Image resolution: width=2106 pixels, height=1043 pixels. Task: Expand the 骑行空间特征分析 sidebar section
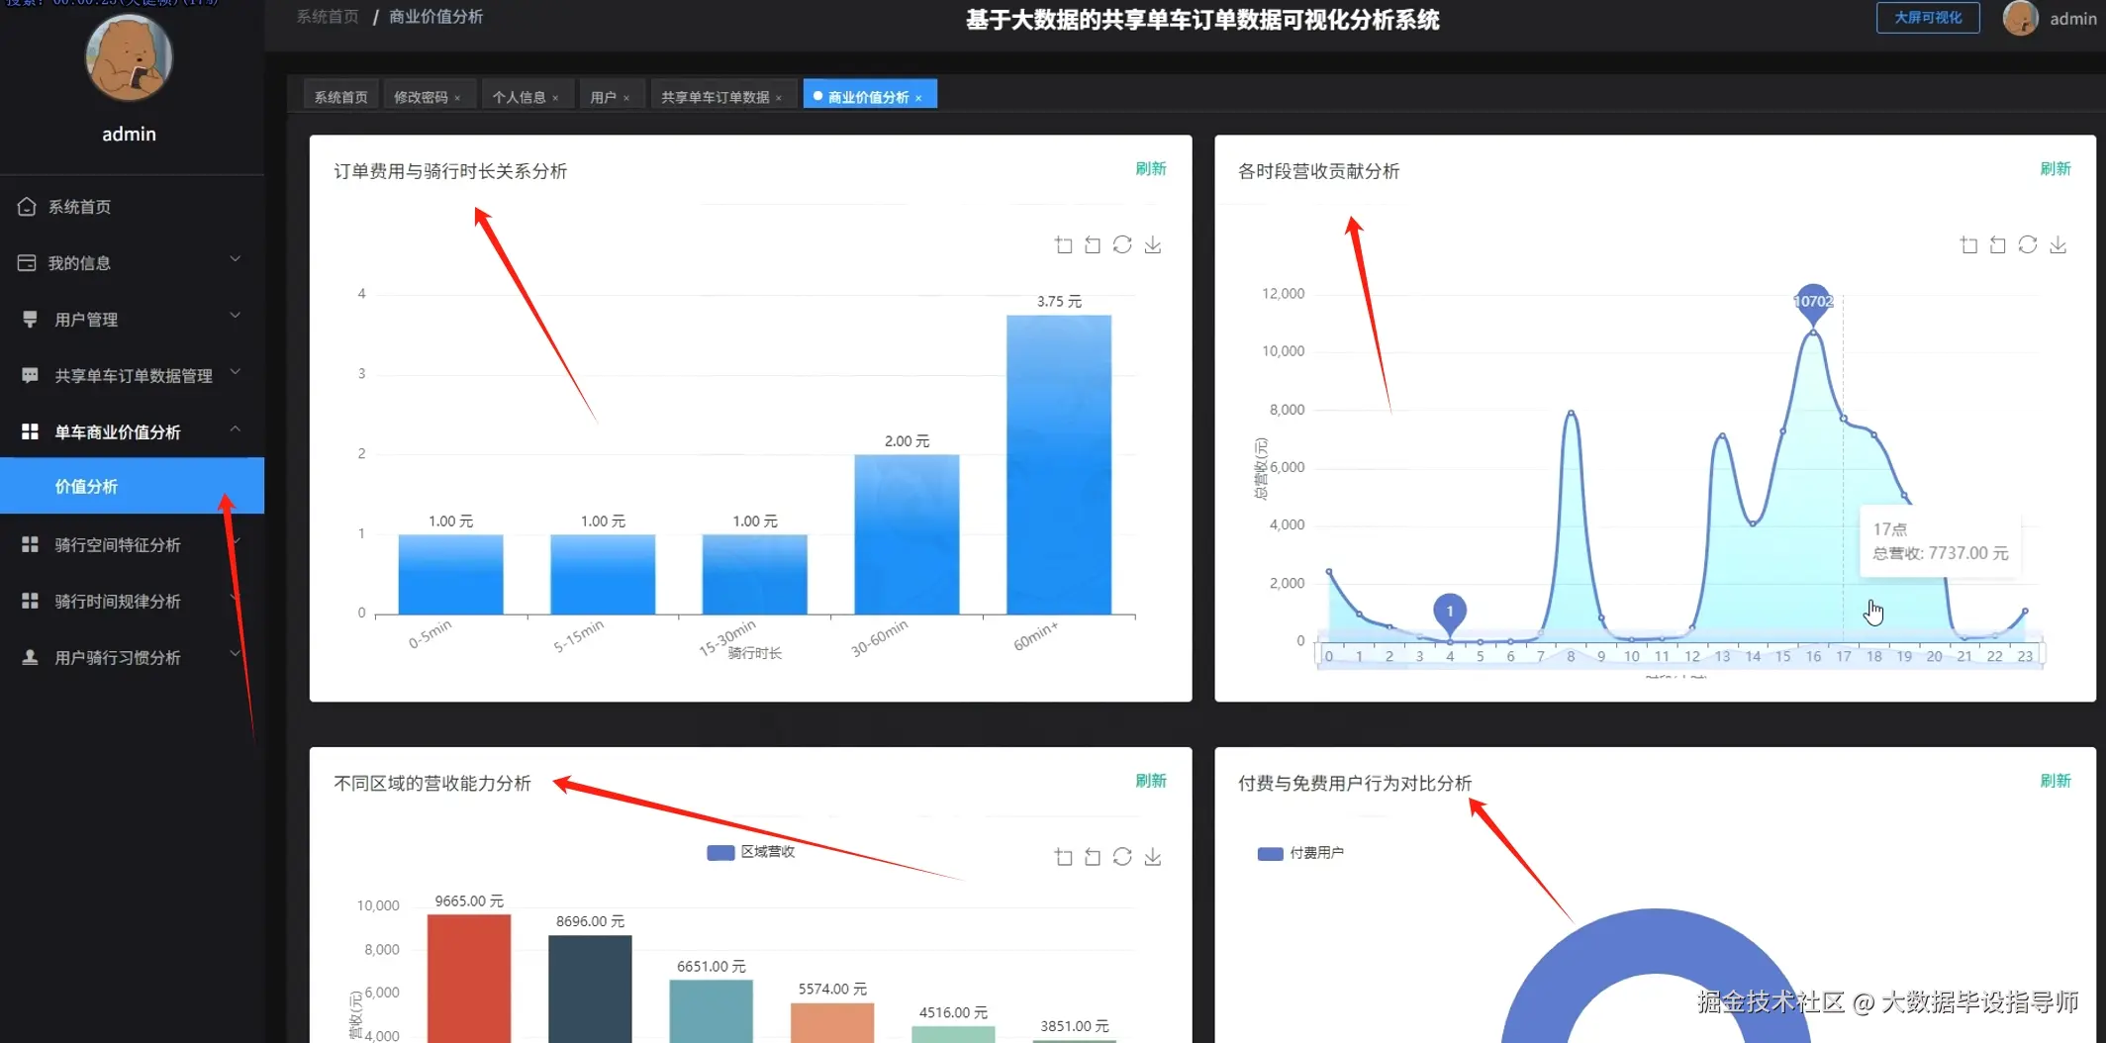[x=235, y=541]
